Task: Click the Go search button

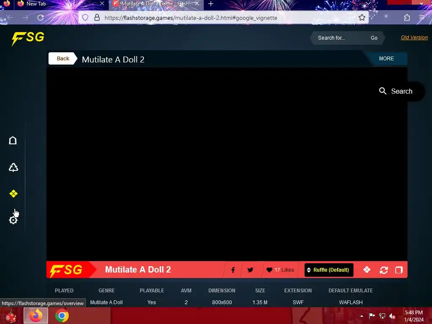Action: (374, 38)
